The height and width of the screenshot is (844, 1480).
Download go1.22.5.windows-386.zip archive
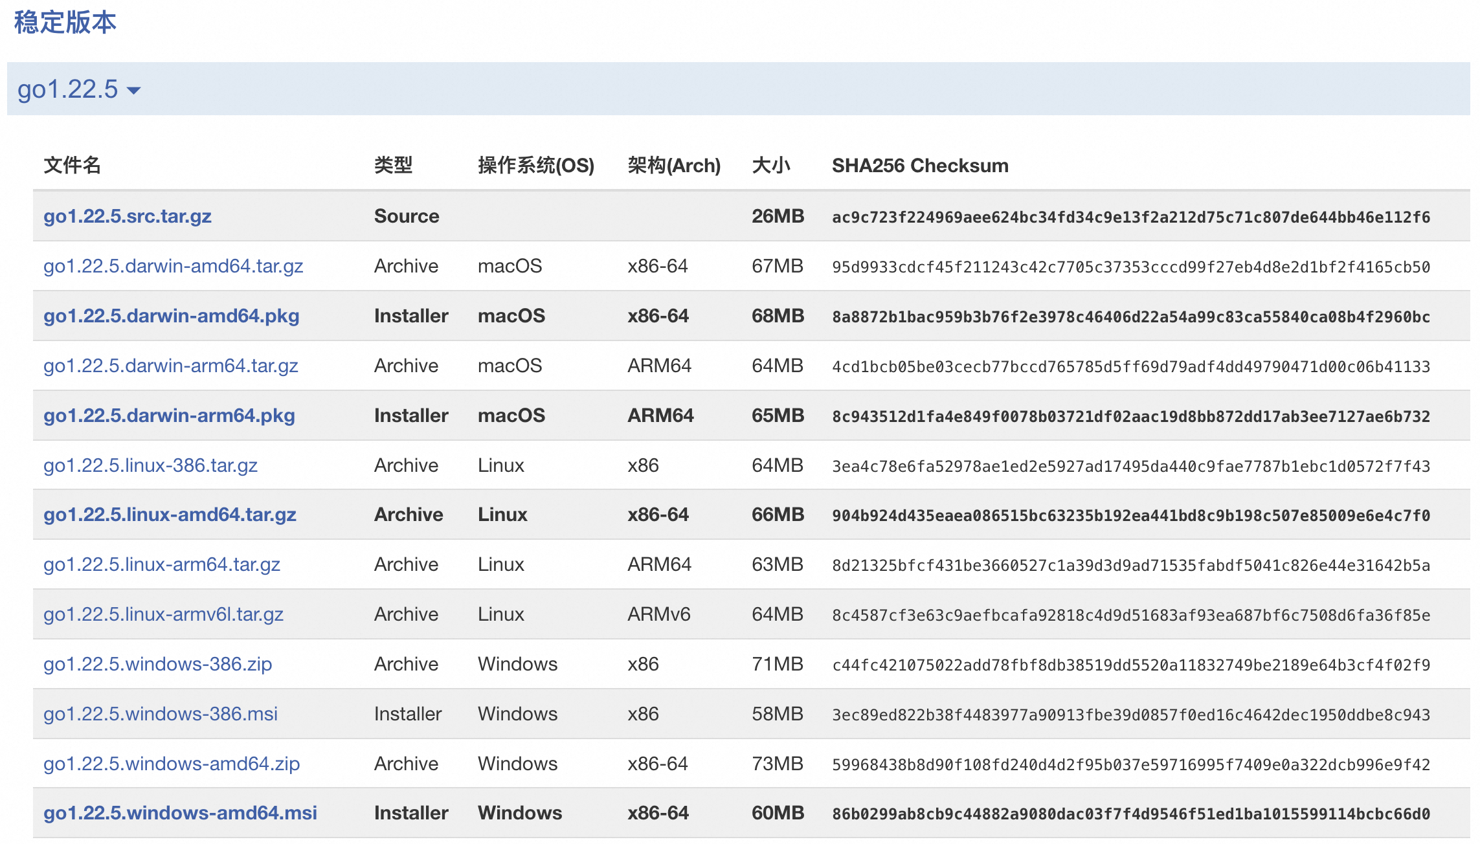coord(157,664)
